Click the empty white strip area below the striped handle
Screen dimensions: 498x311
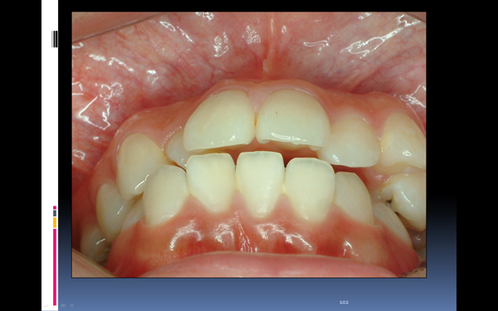tap(50, 127)
